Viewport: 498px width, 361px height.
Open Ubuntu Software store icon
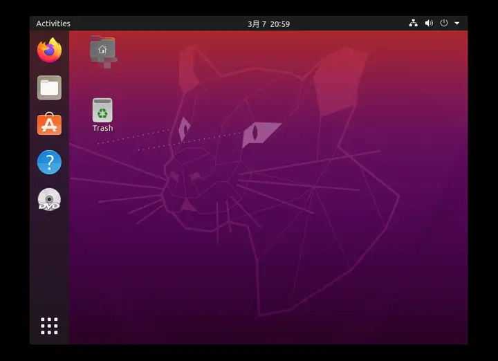pyautogui.click(x=49, y=124)
